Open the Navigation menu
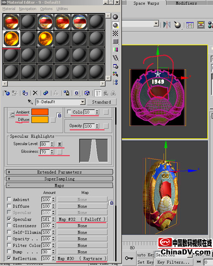The width and height of the screenshot is (213, 266). click(x=28, y=9)
